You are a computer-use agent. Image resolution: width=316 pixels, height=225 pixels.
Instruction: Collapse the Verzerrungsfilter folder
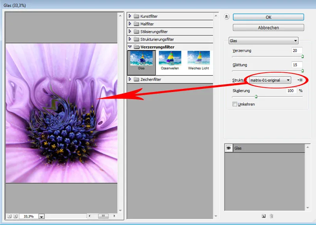(x=130, y=47)
